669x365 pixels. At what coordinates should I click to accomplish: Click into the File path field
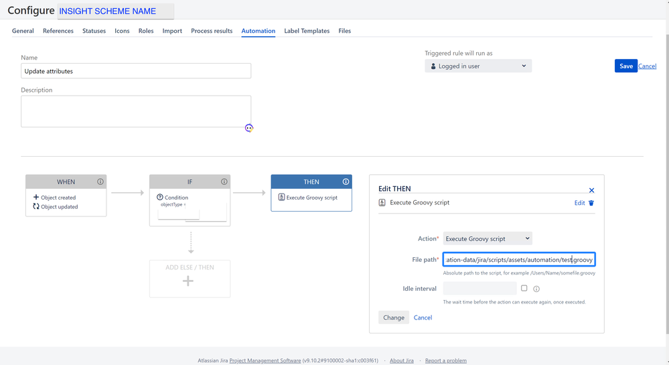click(519, 260)
